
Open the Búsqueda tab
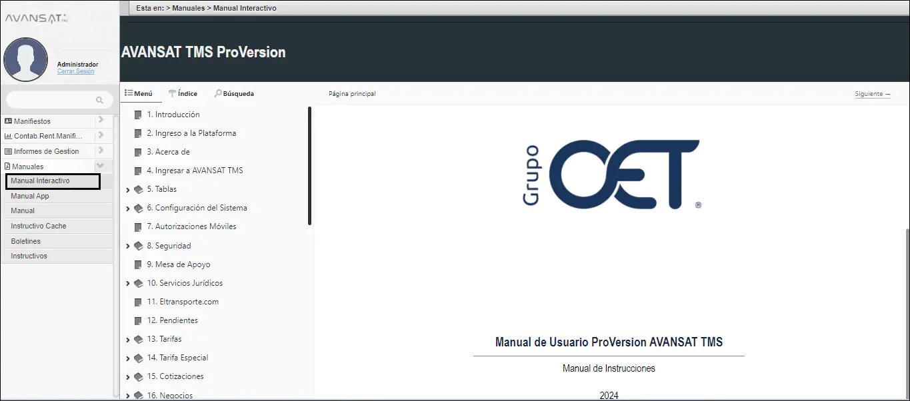234,94
